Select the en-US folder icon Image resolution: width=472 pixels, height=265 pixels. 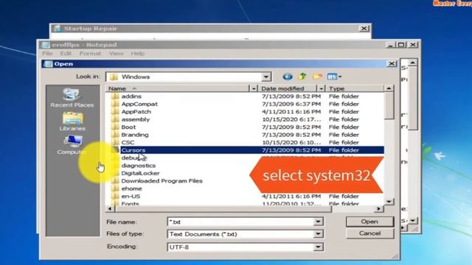click(x=115, y=197)
